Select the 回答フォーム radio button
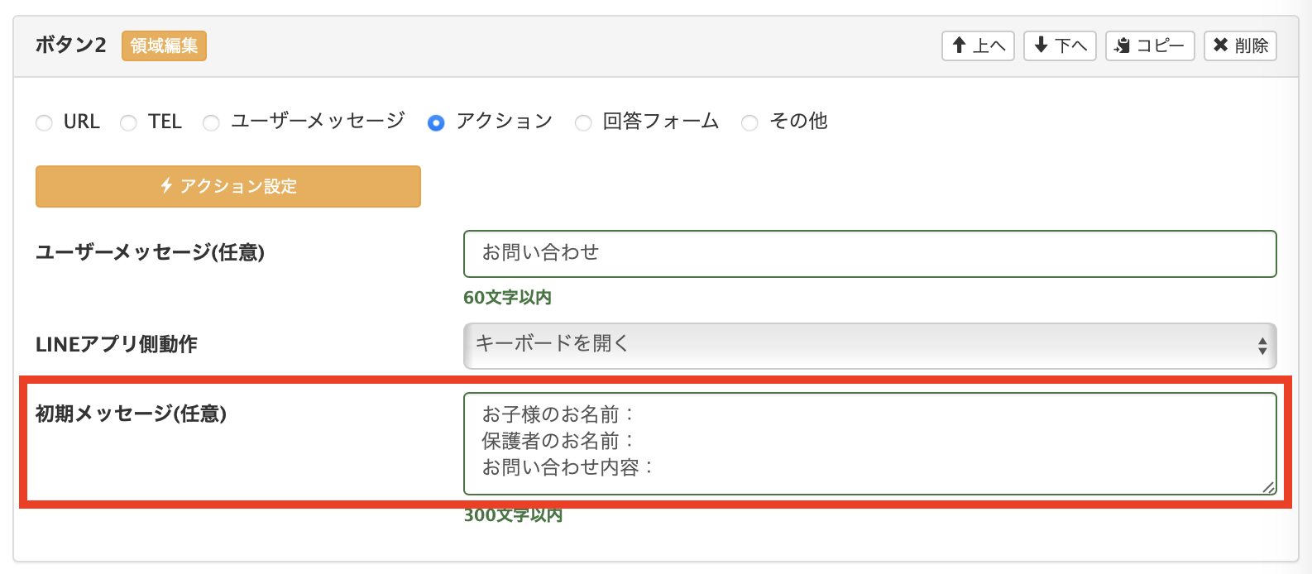The width and height of the screenshot is (1312, 574). [585, 122]
